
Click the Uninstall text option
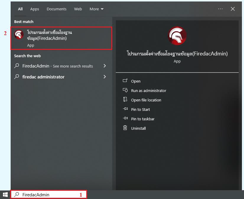click(139, 128)
